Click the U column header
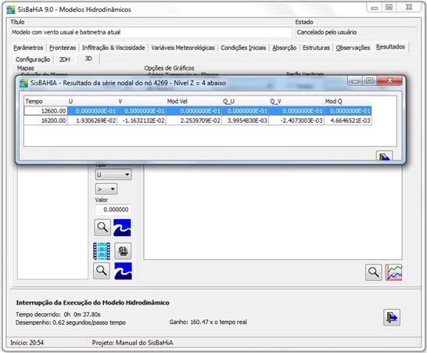The image size is (427, 353). (x=92, y=102)
